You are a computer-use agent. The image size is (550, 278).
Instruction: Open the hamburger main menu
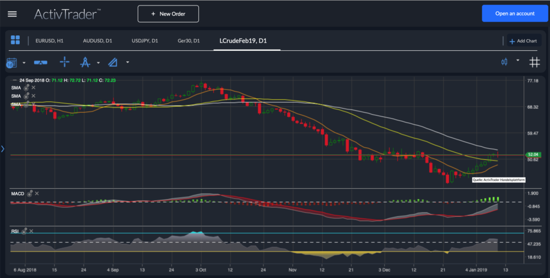tap(12, 14)
